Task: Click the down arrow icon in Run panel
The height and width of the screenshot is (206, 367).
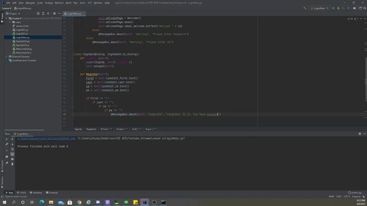Action: (13, 144)
